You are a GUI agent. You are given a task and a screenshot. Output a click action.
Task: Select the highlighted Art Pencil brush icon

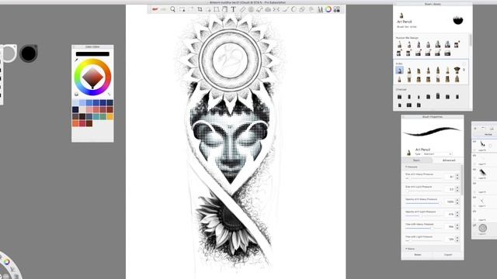(399, 71)
